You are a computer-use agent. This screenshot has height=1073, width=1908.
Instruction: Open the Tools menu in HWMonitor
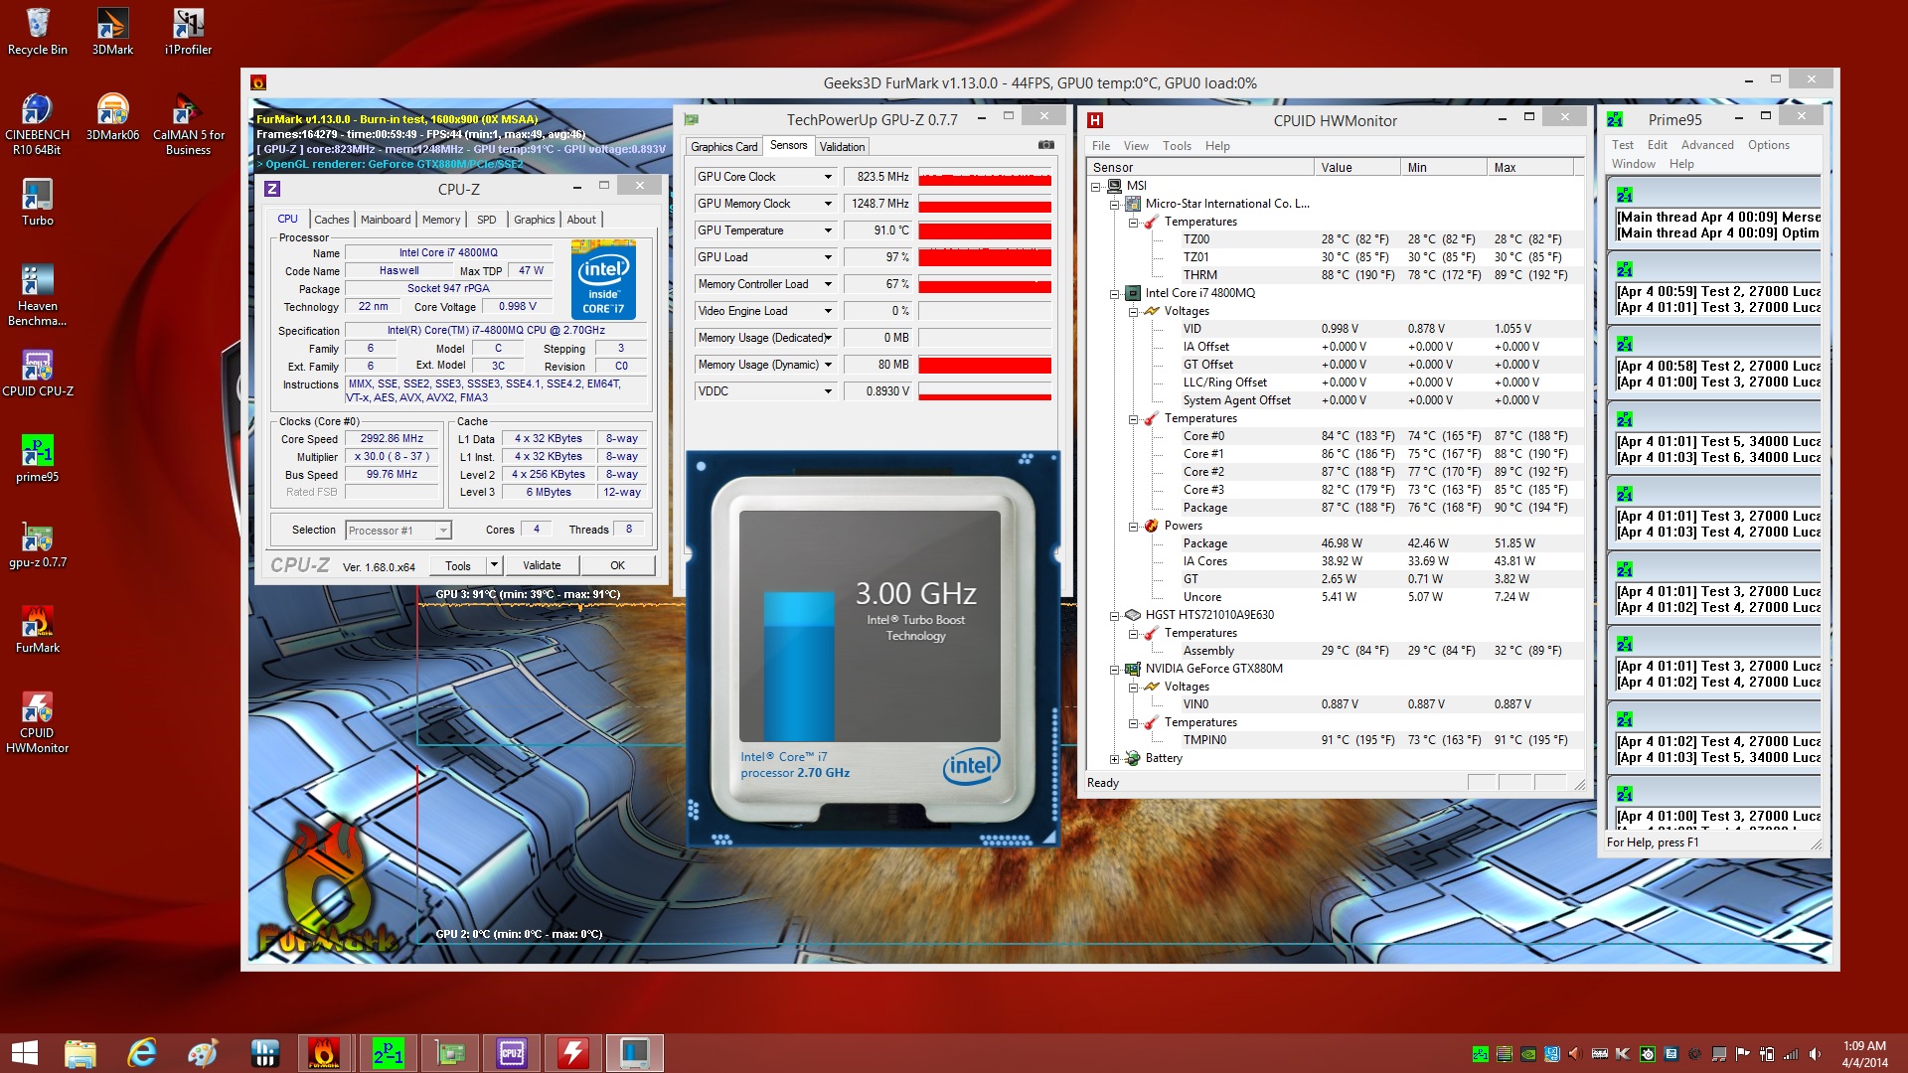click(x=1177, y=145)
